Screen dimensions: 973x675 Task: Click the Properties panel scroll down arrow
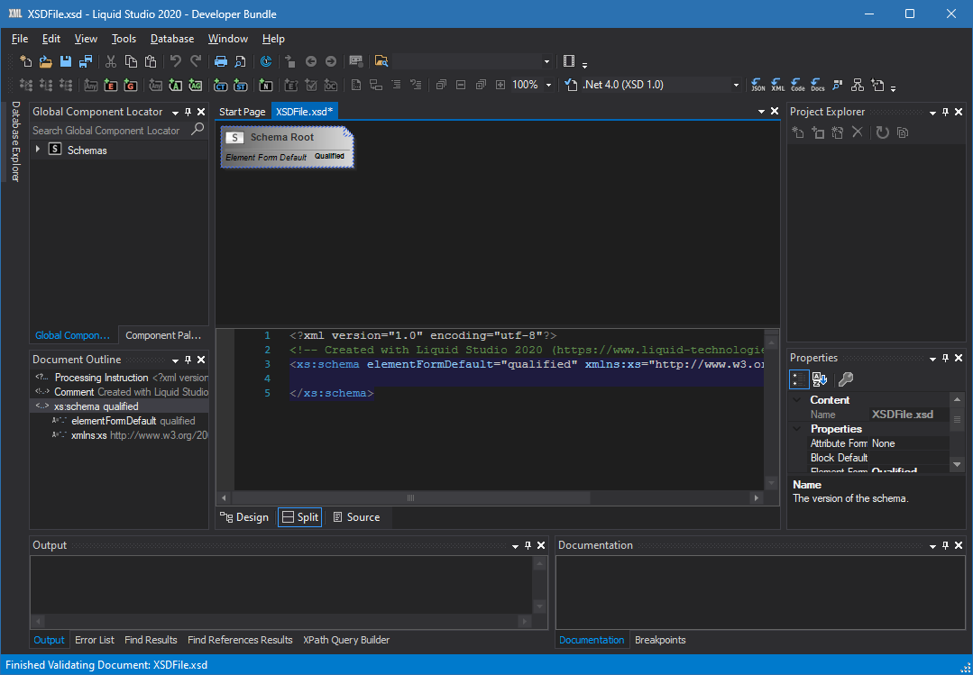(956, 464)
